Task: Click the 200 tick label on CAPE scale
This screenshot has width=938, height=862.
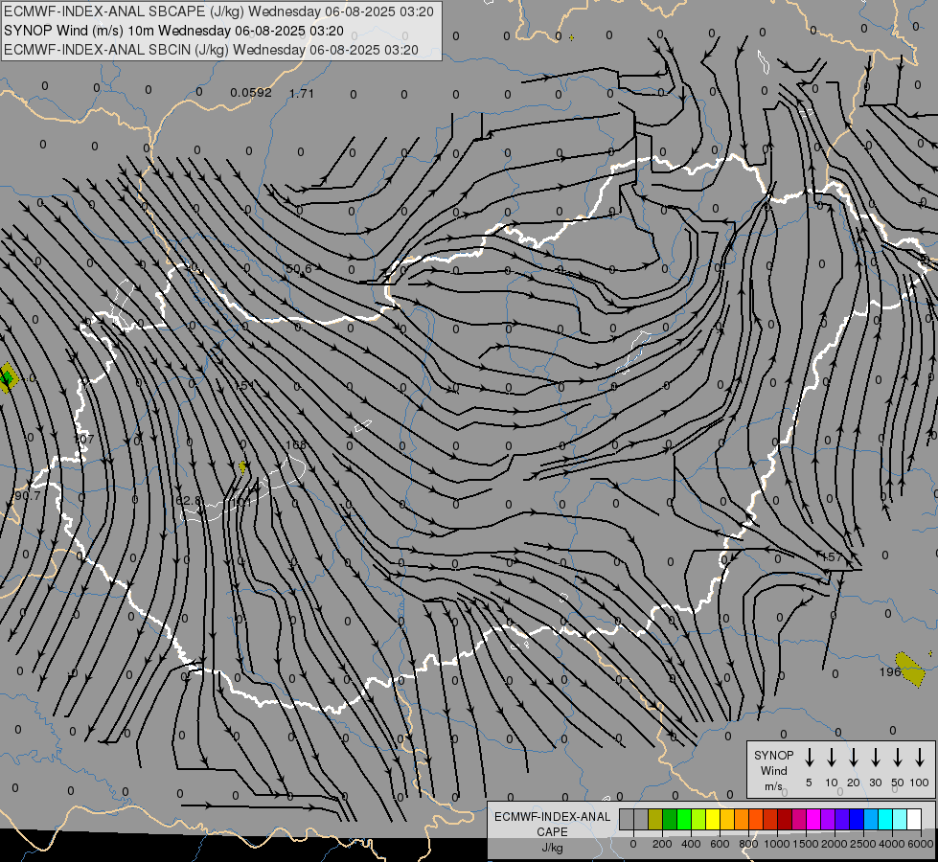Action: tap(662, 844)
